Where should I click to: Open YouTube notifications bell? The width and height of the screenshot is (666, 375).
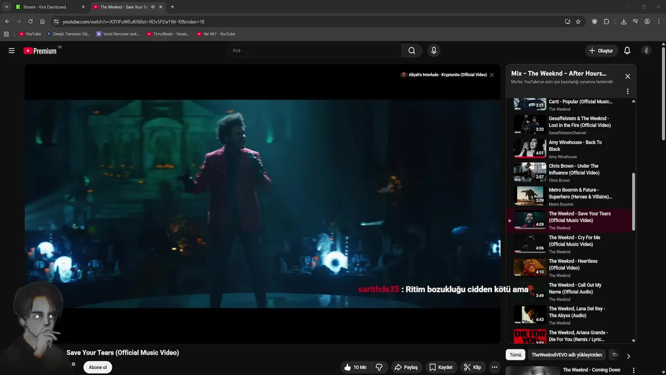[x=627, y=51]
